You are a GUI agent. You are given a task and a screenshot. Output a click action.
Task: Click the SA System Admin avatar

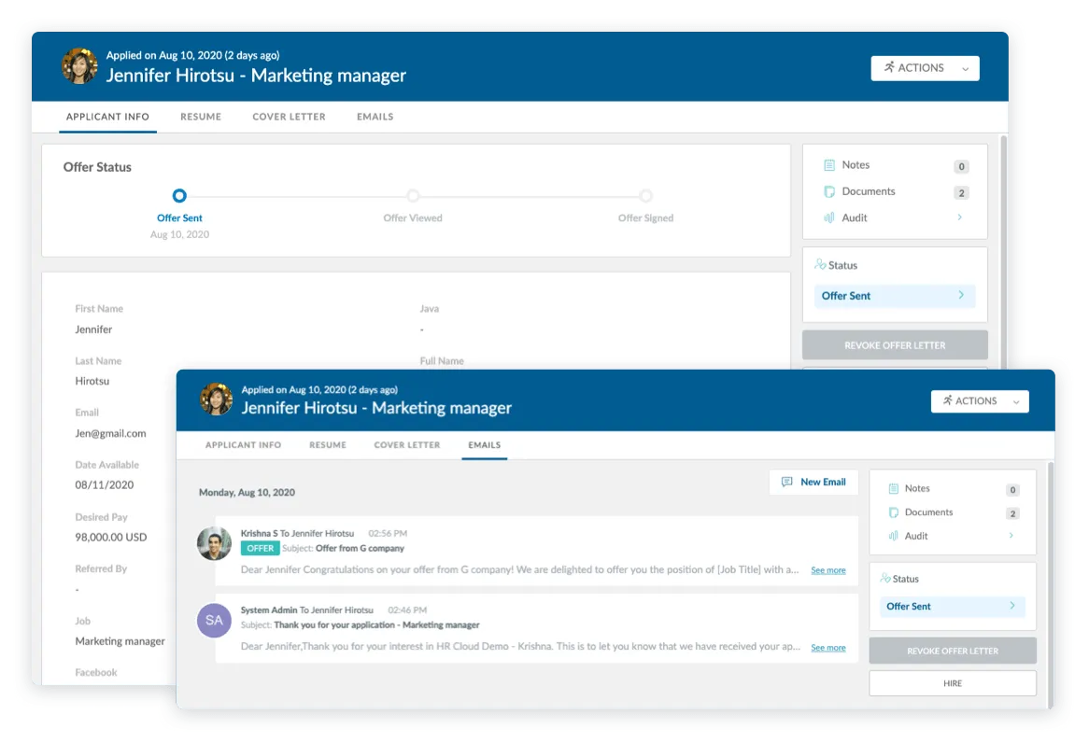(x=214, y=620)
